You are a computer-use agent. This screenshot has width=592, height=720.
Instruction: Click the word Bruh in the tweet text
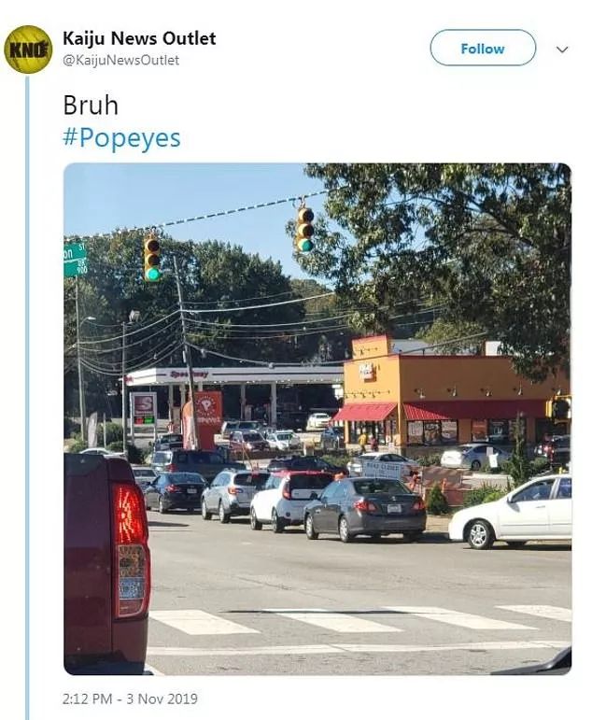tap(91, 106)
